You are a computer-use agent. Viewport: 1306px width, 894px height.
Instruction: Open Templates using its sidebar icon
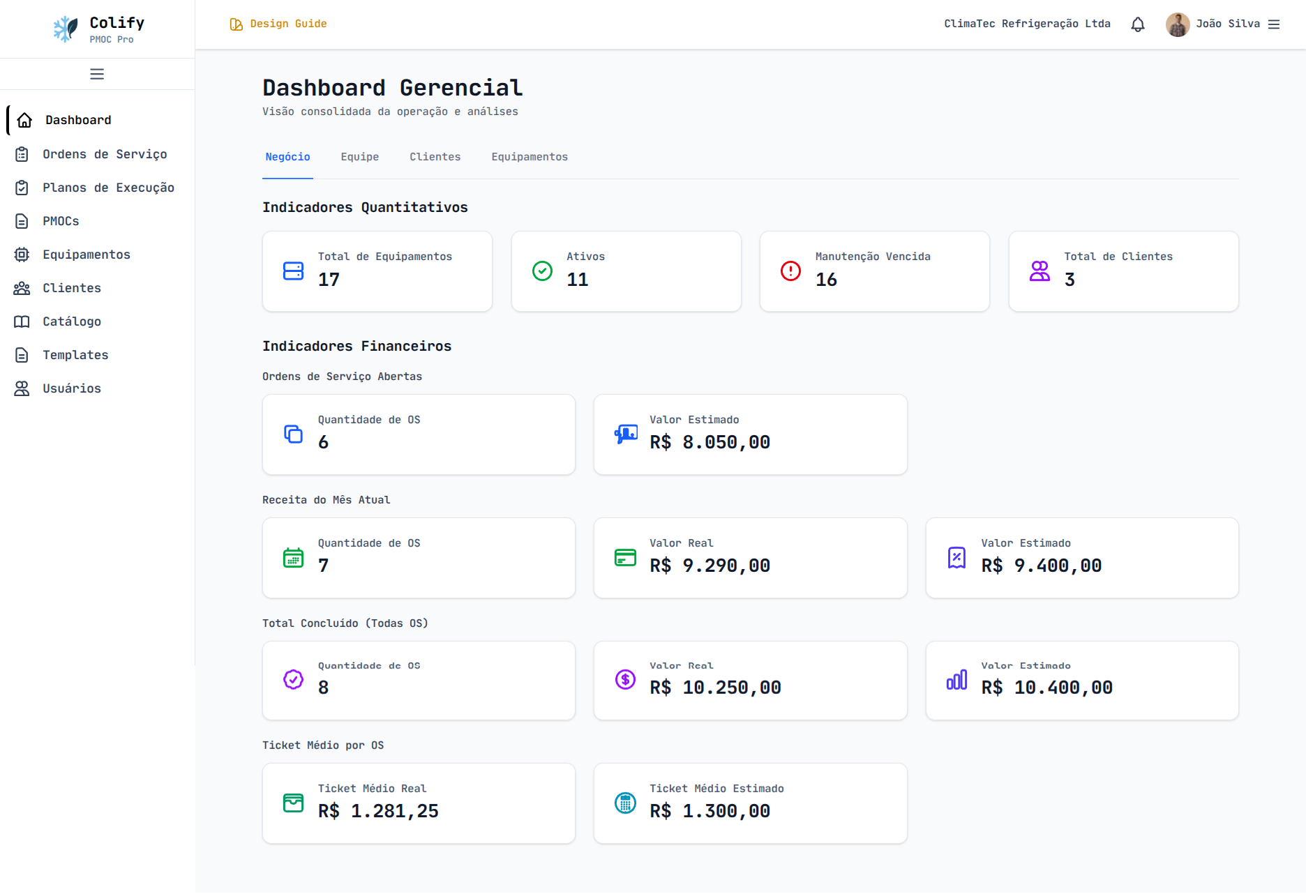click(22, 355)
